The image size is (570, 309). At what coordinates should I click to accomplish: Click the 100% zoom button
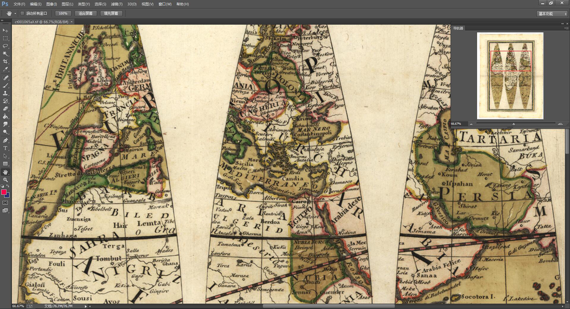pyautogui.click(x=63, y=13)
